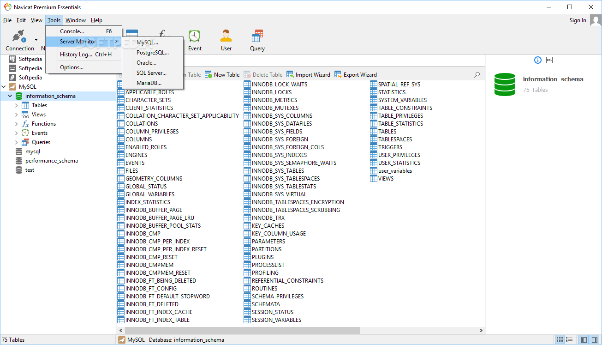Expand the Views tree node
Viewport: 602px width, 345px height.
click(x=17, y=115)
